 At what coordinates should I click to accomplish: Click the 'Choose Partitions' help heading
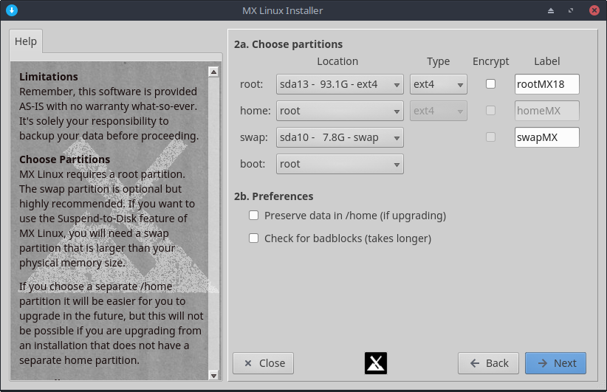tap(65, 159)
